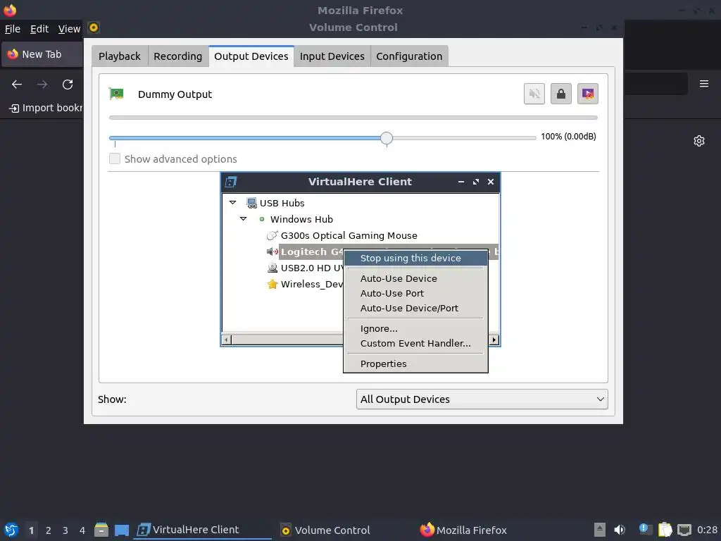Select the New Tab in Firefox
Viewport: 721px width, 541px height.
[42, 54]
